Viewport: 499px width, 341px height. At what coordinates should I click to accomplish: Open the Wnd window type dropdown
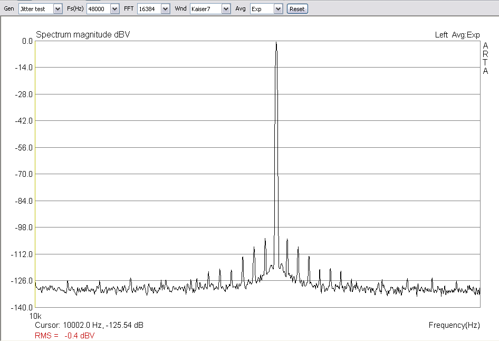[x=226, y=9]
